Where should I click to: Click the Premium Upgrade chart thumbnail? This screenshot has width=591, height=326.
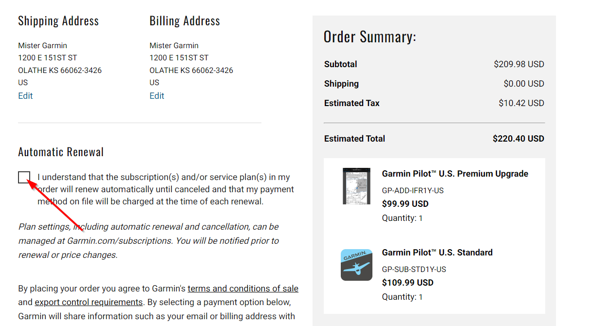(356, 186)
